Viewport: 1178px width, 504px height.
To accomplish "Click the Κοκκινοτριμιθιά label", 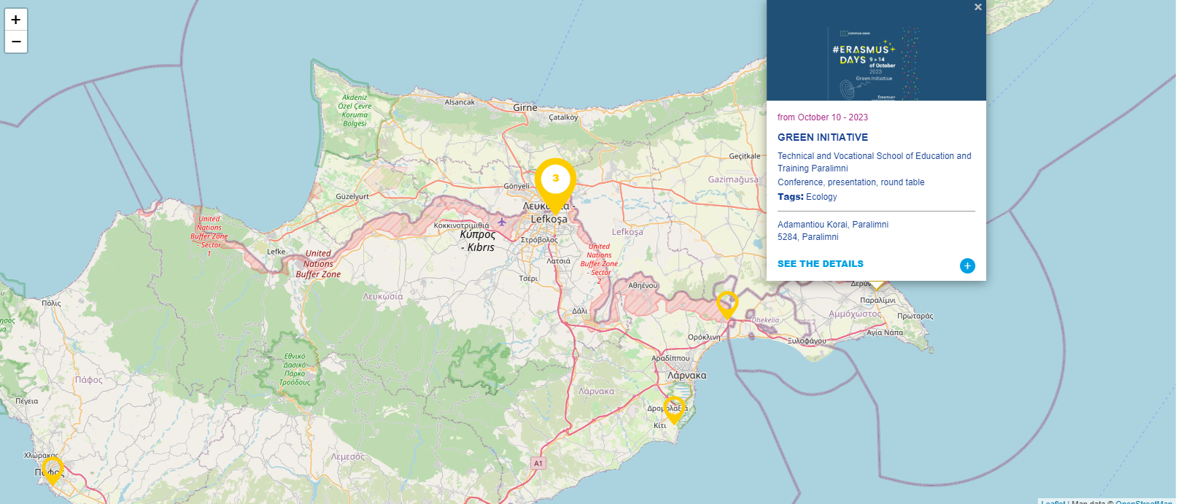I will pos(462,225).
